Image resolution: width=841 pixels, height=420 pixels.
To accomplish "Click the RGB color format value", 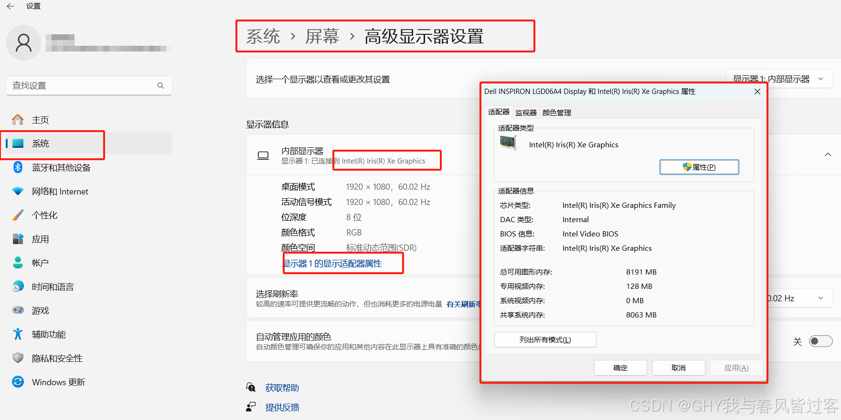I will (354, 233).
